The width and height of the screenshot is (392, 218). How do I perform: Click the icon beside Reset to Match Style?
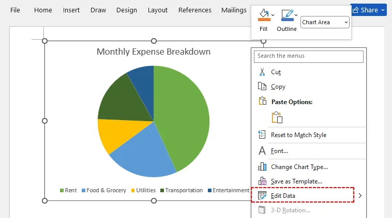tap(262, 135)
